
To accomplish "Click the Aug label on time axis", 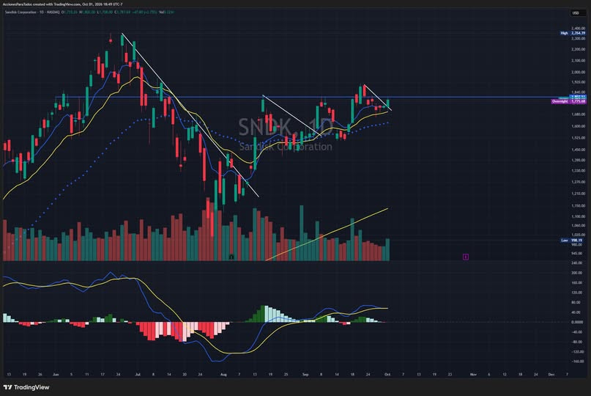I will (x=223, y=375).
